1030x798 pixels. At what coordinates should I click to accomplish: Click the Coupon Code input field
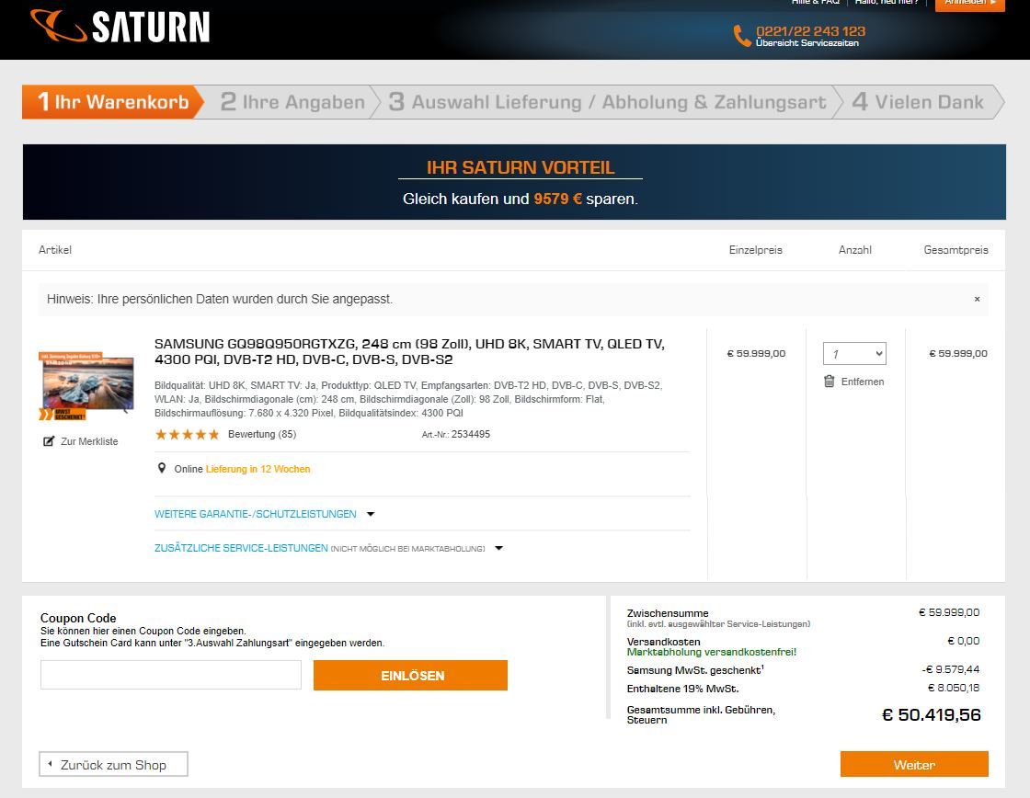171,675
